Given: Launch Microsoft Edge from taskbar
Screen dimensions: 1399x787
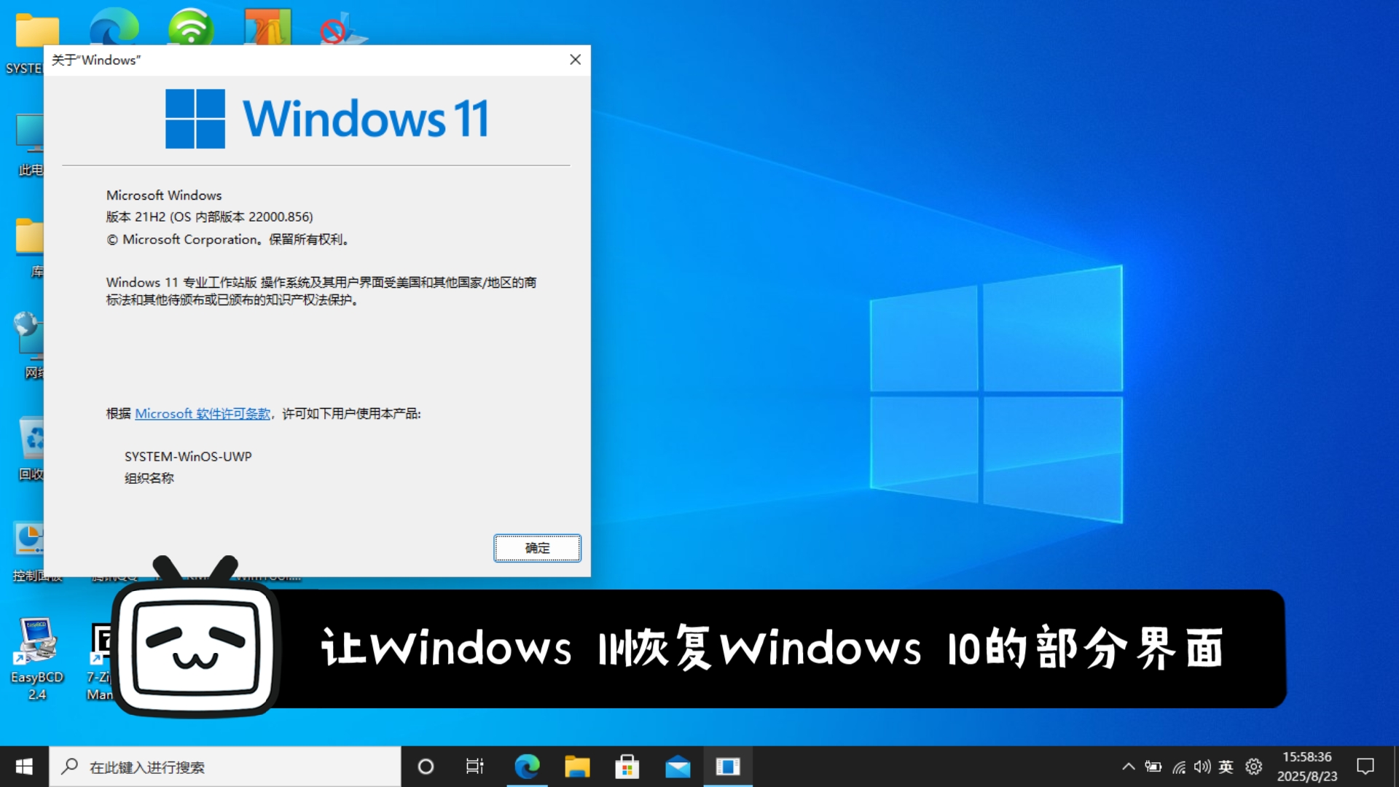Looking at the screenshot, I should click(527, 767).
